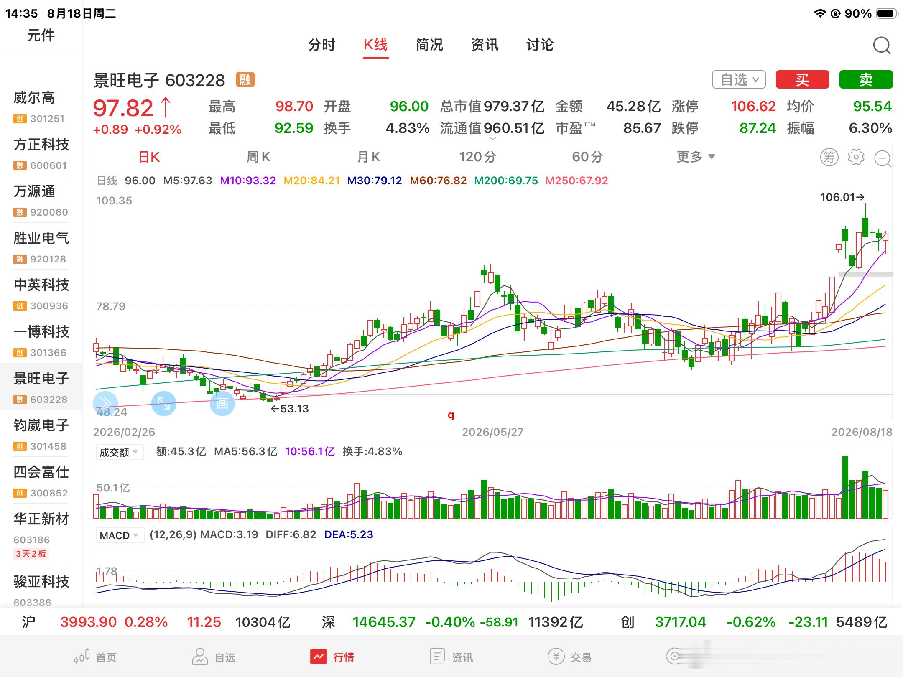Zoom out chart with minus magnifier
This screenshot has height=677, width=903.
883,158
